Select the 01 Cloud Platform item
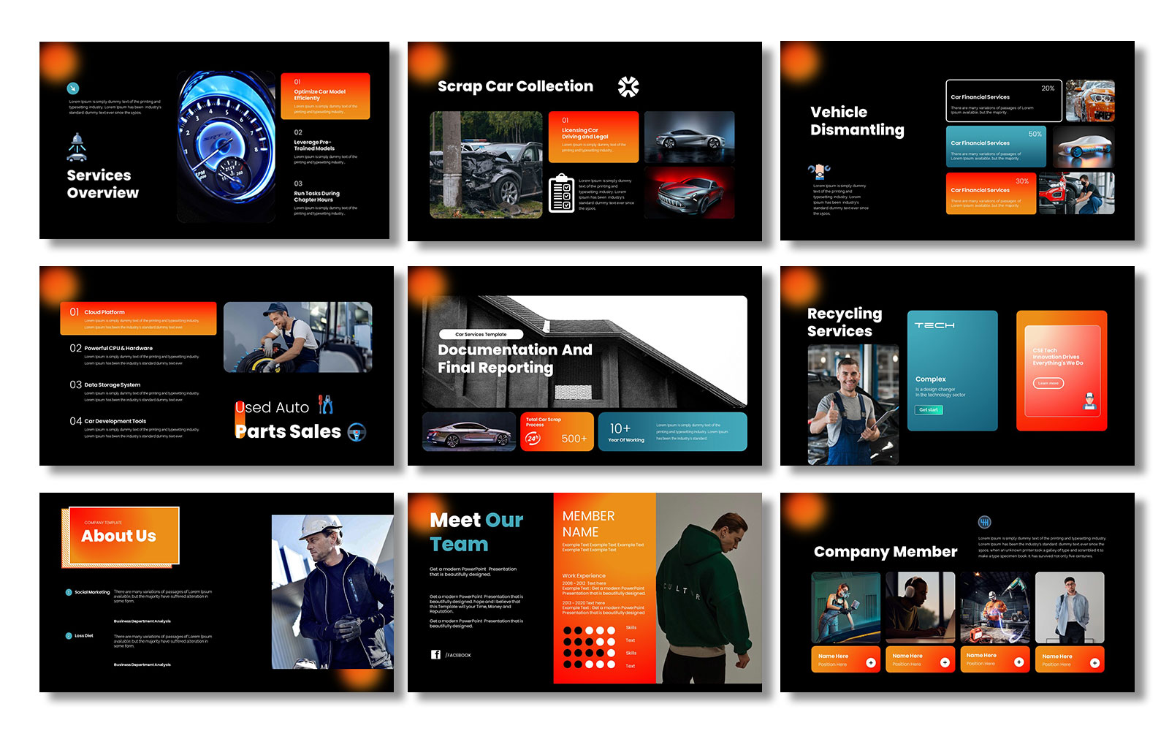Viewport: 1169px width, 731px height. click(138, 319)
